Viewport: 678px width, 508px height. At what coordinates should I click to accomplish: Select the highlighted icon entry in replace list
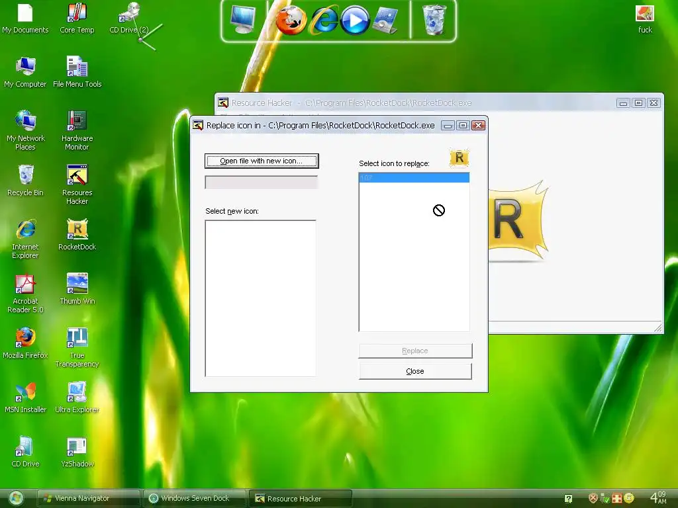tap(414, 177)
